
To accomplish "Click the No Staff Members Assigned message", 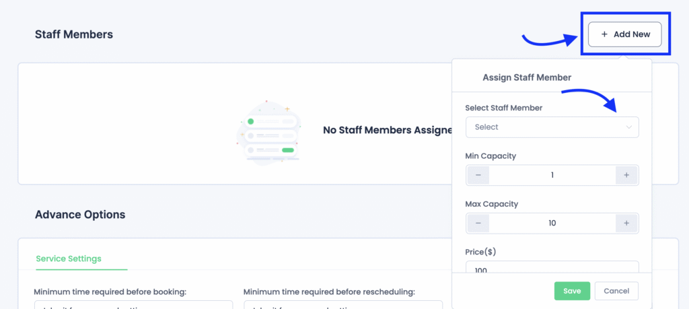I will (x=387, y=130).
